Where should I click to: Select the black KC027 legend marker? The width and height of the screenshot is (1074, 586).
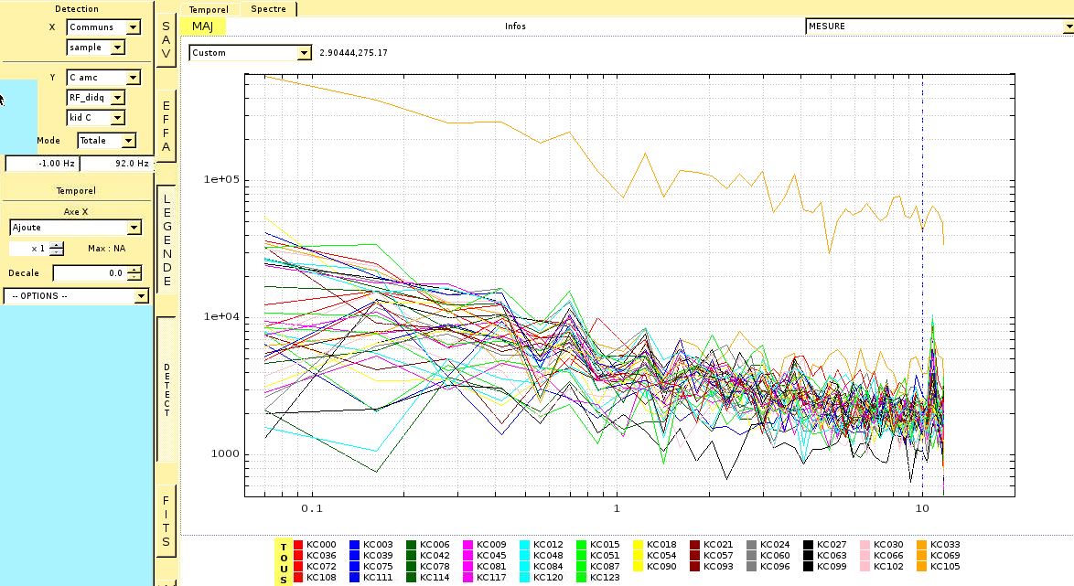[x=809, y=545]
